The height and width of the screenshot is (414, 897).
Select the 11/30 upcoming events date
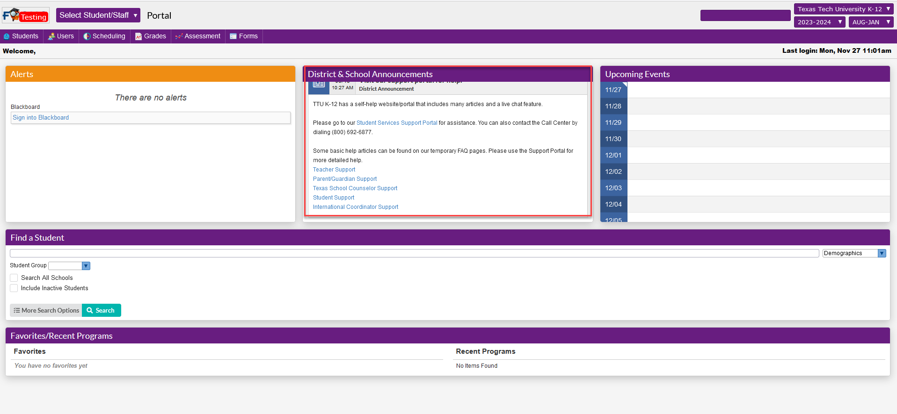[x=613, y=139]
